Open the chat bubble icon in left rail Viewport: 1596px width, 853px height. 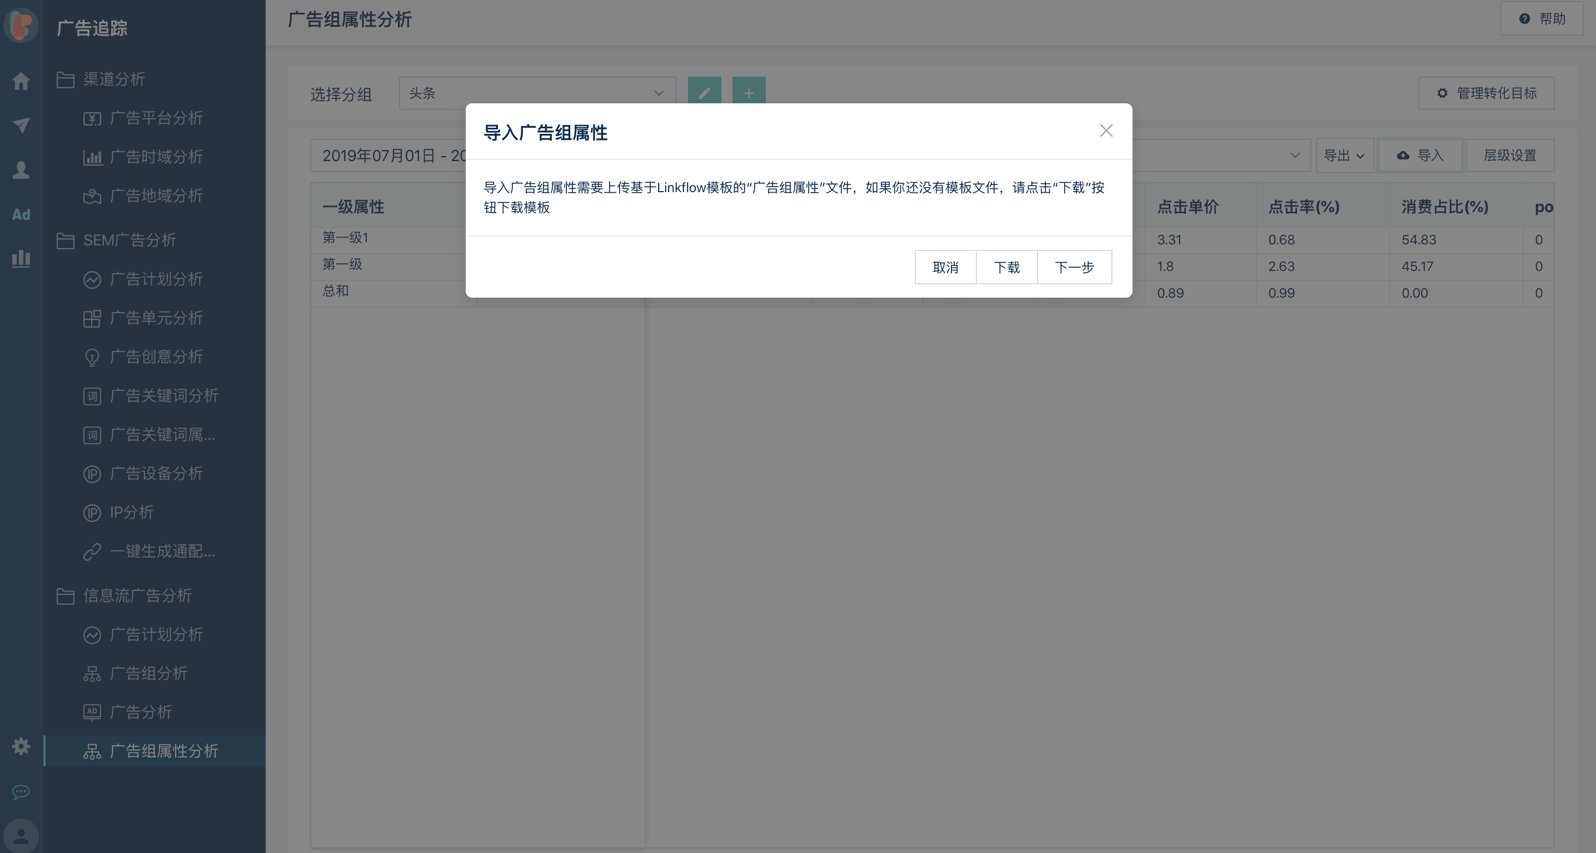pyautogui.click(x=21, y=792)
